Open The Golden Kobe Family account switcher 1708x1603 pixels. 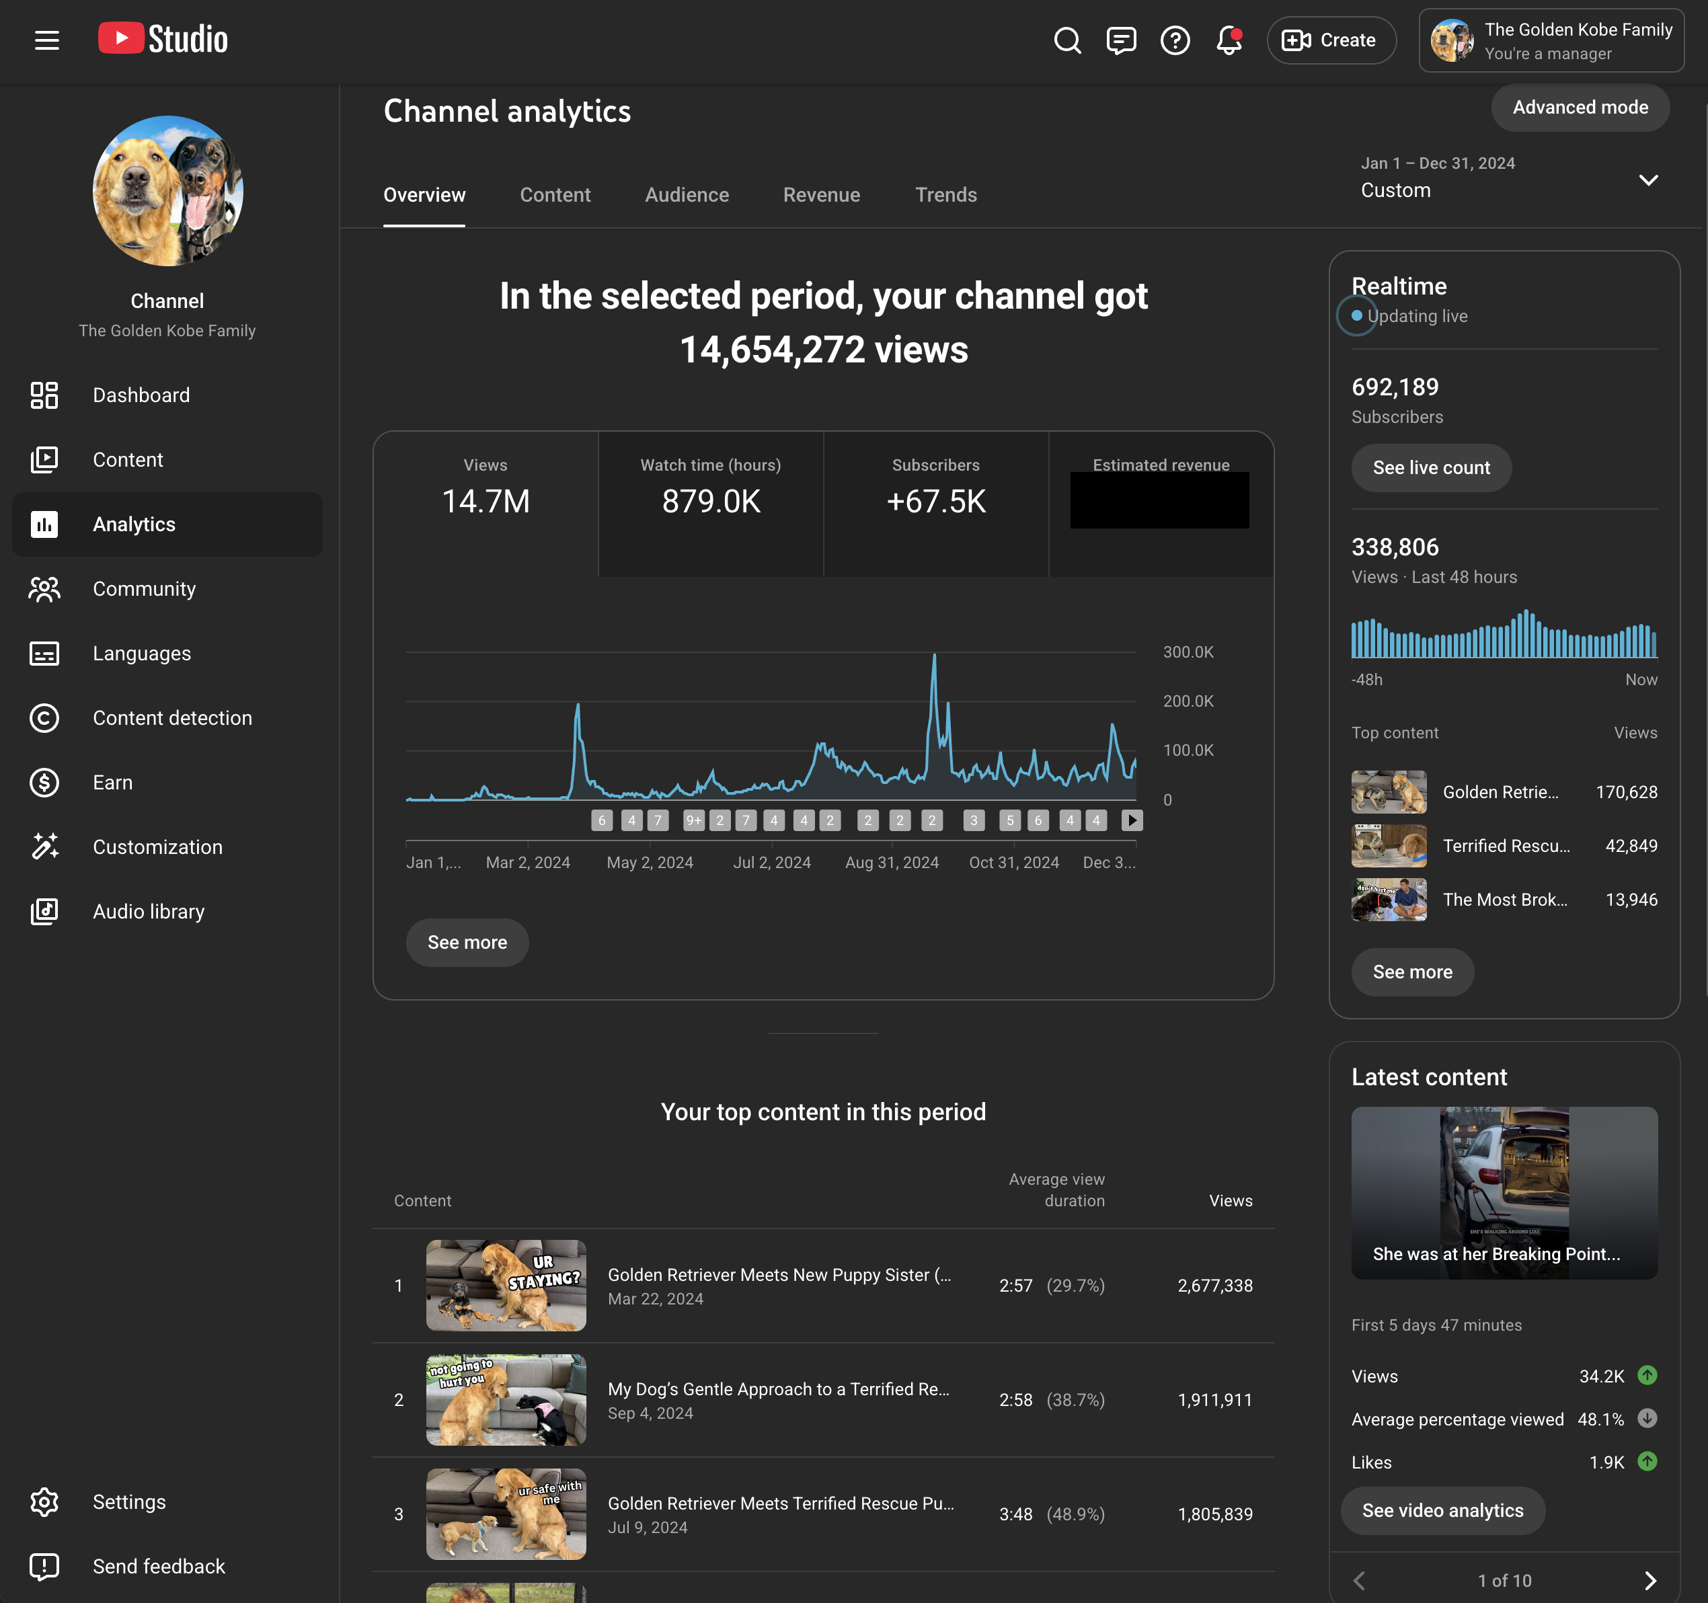(x=1551, y=40)
